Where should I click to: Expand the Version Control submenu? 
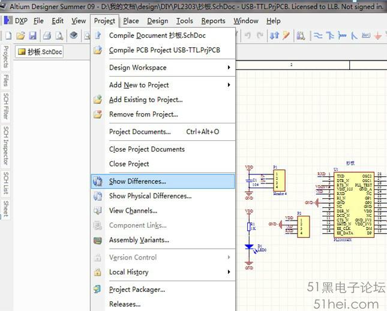click(229, 257)
